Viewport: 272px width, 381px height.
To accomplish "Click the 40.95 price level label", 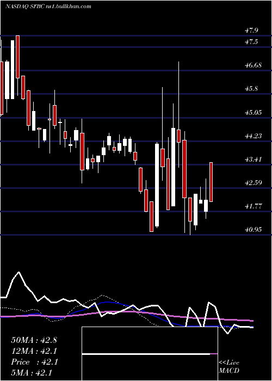I will pos(253,229).
